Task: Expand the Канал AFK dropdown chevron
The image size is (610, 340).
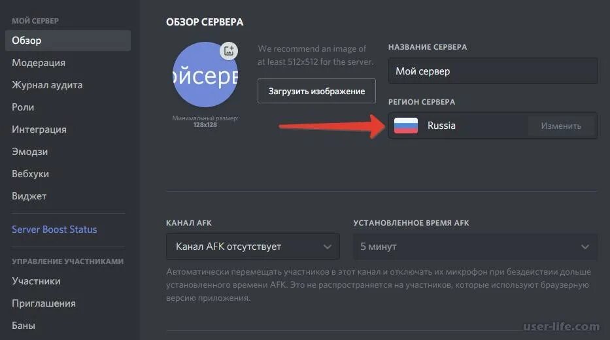Action: [328, 246]
